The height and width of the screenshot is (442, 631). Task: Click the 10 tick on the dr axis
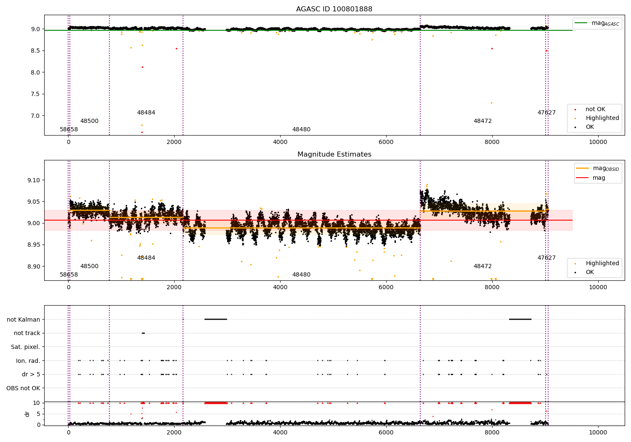click(x=37, y=403)
